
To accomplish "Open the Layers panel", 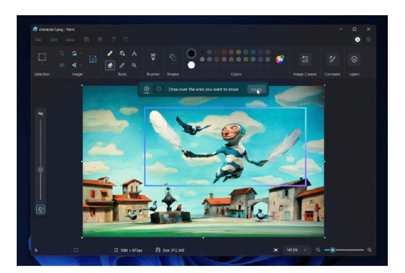I will pyautogui.click(x=354, y=59).
